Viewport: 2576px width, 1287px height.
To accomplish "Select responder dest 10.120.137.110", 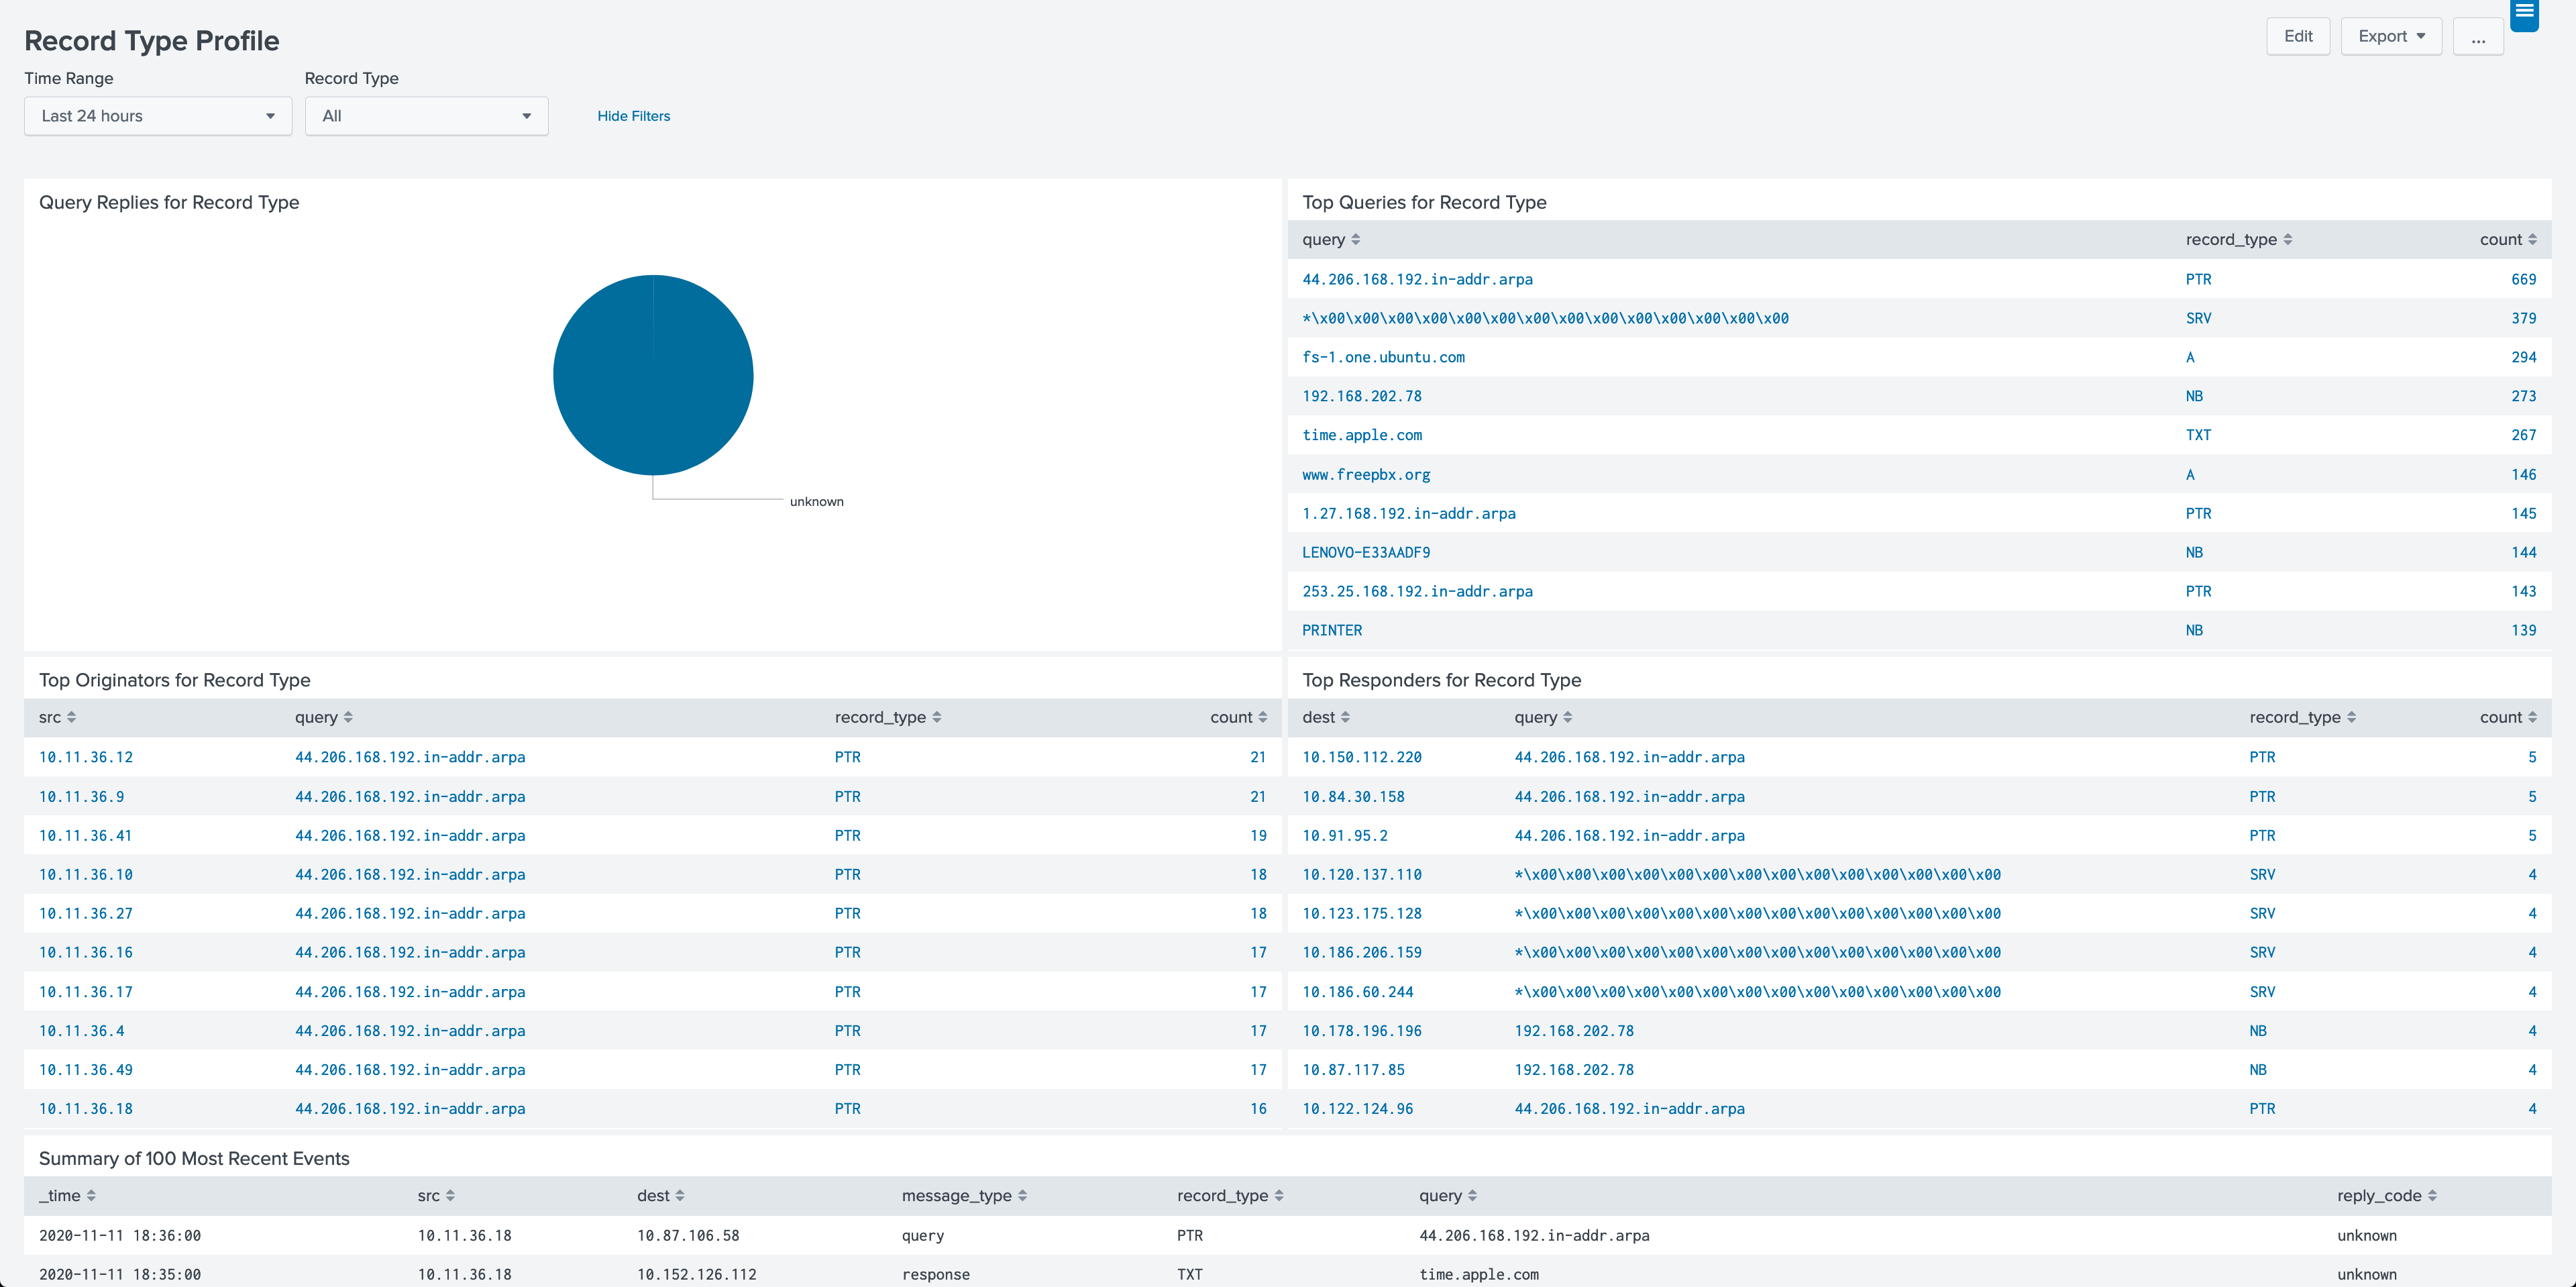I will (1362, 875).
